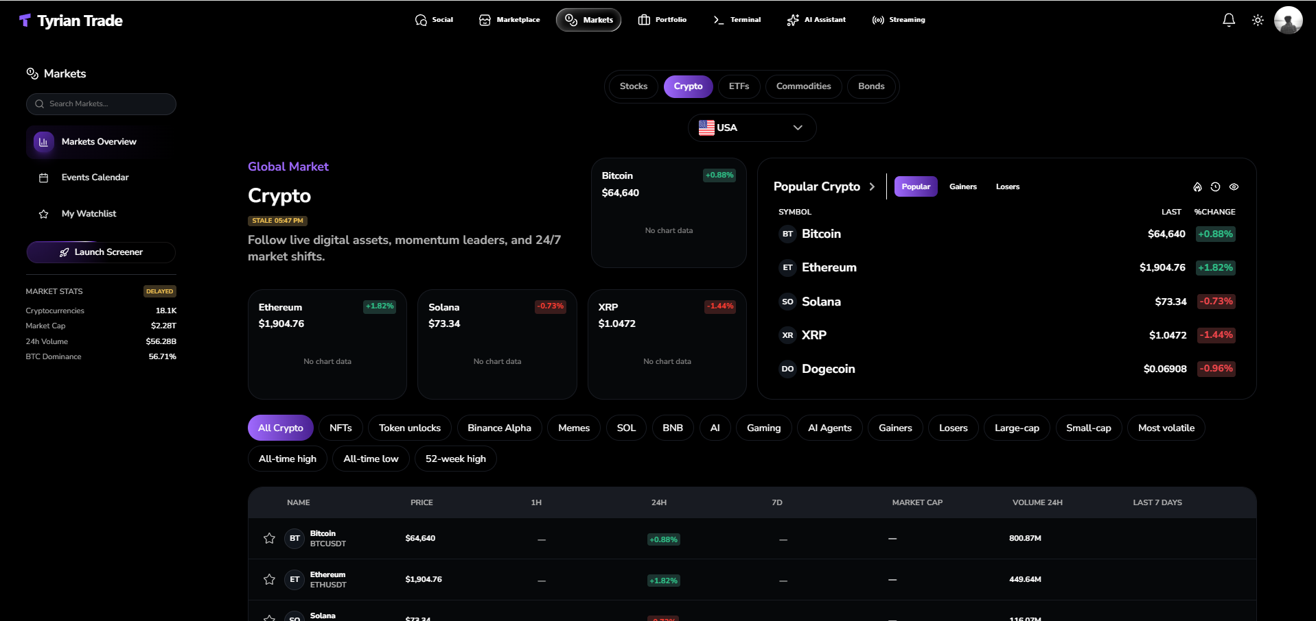Toggle the eye icon in Popular Crypto

[x=1234, y=186]
